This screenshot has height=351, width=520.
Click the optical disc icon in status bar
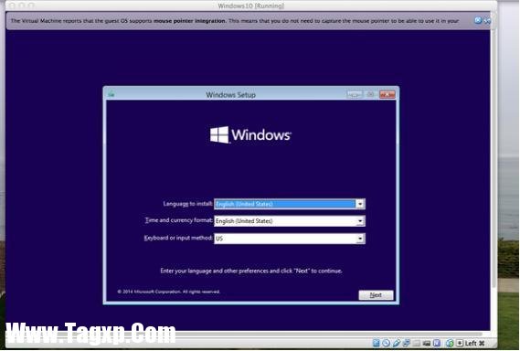[386, 343]
